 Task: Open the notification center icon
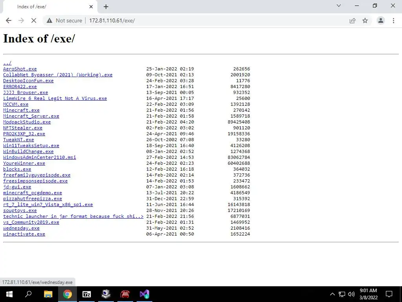(389, 294)
